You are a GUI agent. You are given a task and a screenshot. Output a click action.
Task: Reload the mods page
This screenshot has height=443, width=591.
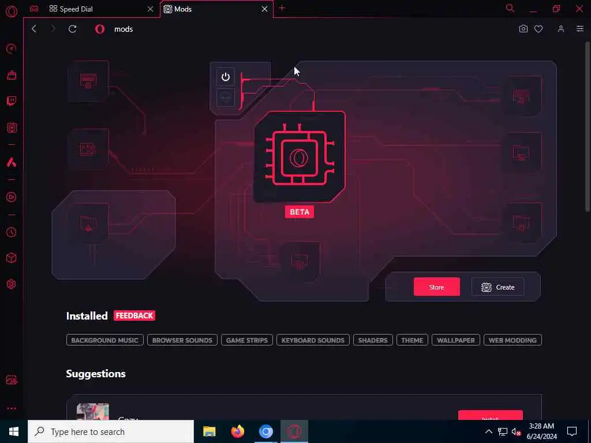(x=72, y=29)
